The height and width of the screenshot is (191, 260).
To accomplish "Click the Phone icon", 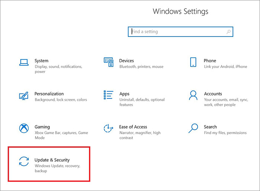I will pyautogui.click(x=193, y=62).
